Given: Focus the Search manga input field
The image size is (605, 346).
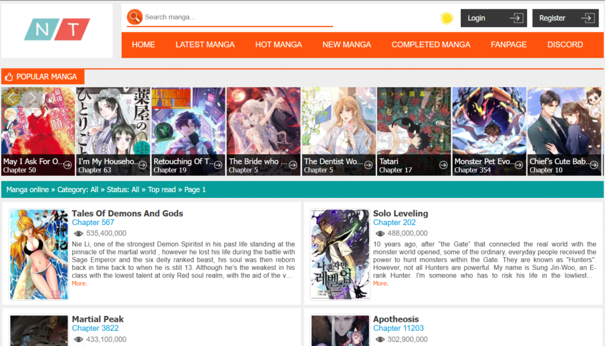Looking at the screenshot, I should [x=238, y=17].
